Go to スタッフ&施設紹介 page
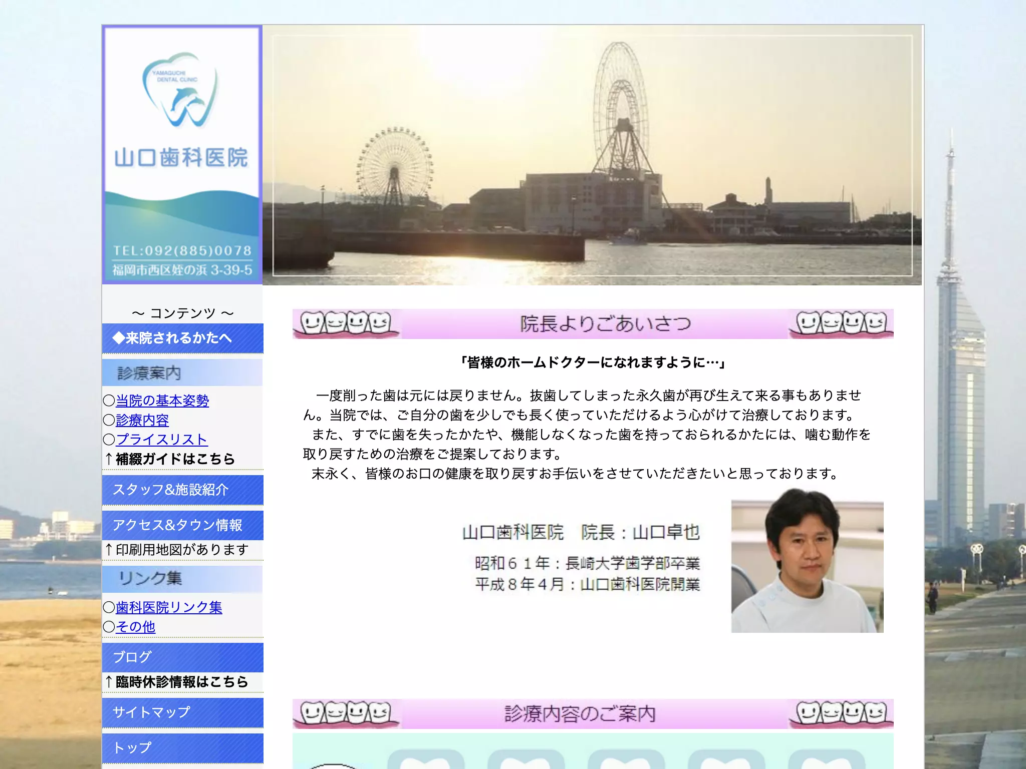 (x=182, y=490)
